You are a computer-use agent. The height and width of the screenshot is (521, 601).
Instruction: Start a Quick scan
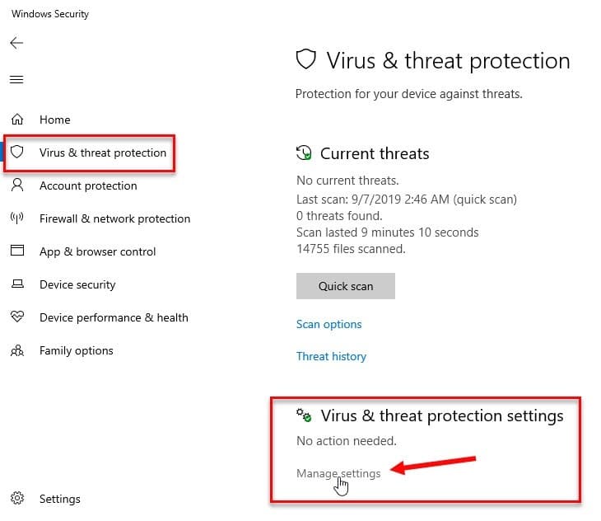pyautogui.click(x=345, y=286)
